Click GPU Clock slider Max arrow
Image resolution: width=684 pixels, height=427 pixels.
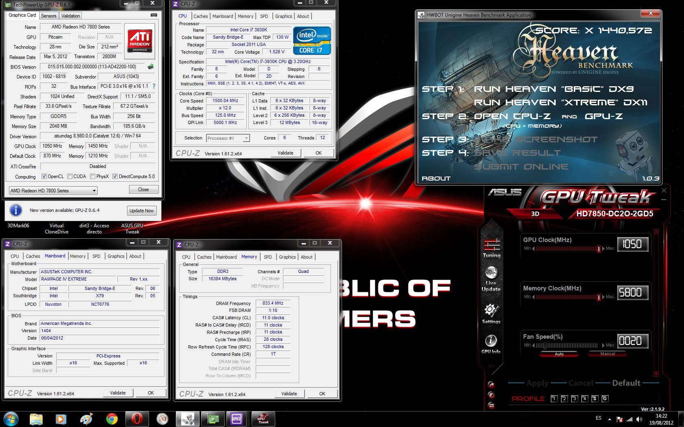604,248
